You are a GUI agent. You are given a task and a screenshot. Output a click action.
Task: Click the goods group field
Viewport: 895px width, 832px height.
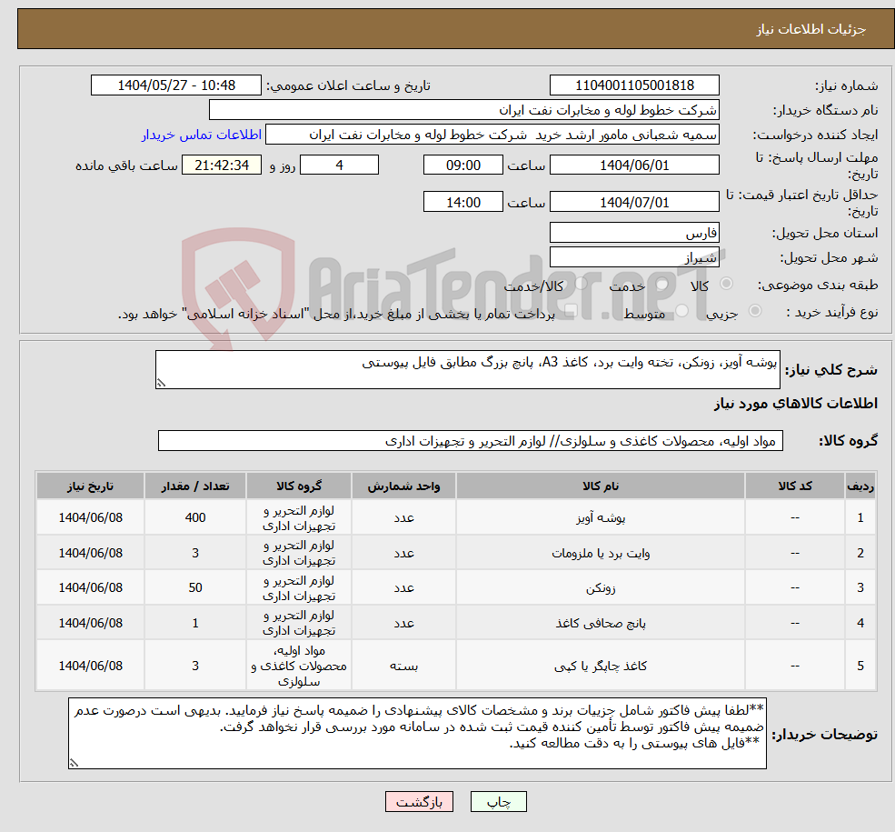point(471,440)
